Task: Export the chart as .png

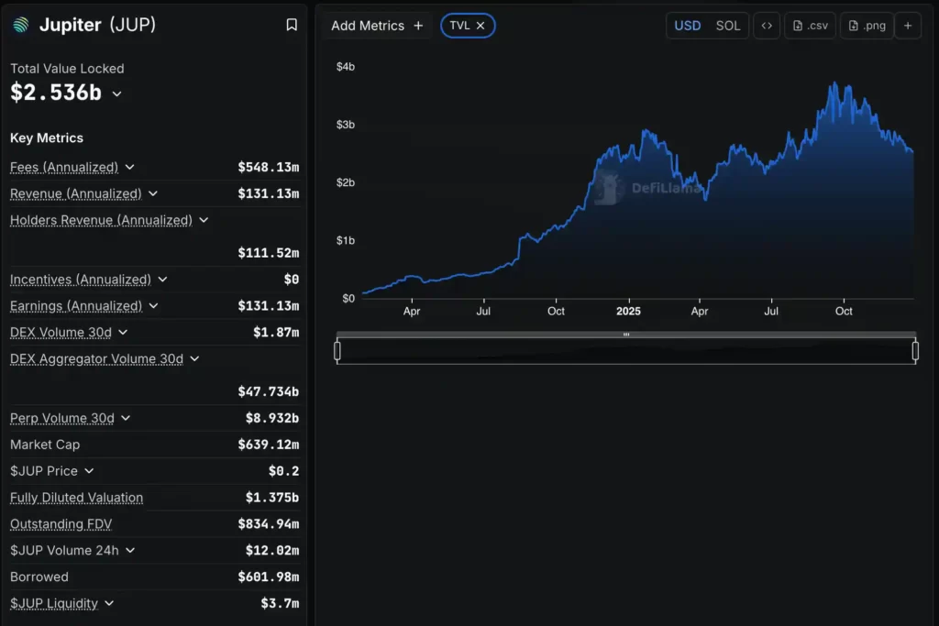Action: pyautogui.click(x=867, y=26)
